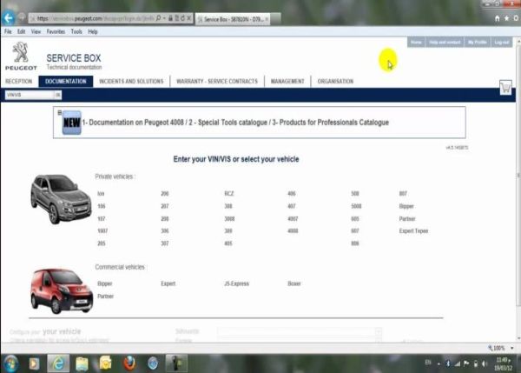
Task: Open the Action Center flag tray icon
Action: pos(466,363)
